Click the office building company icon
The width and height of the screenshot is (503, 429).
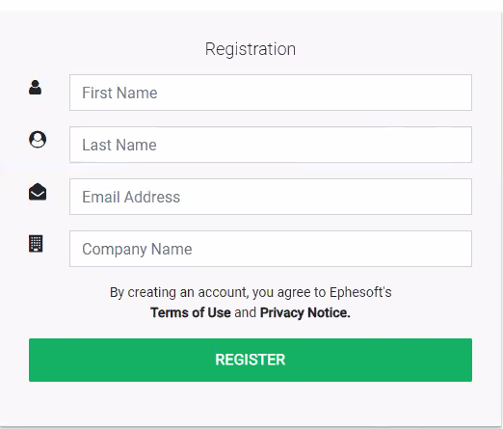coord(36,244)
